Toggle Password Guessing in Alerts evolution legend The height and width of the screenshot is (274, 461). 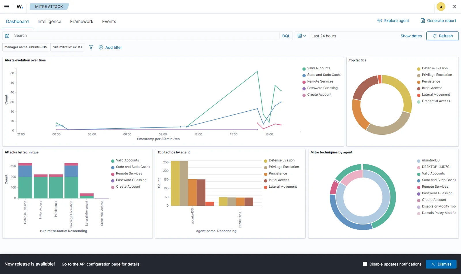320,88
